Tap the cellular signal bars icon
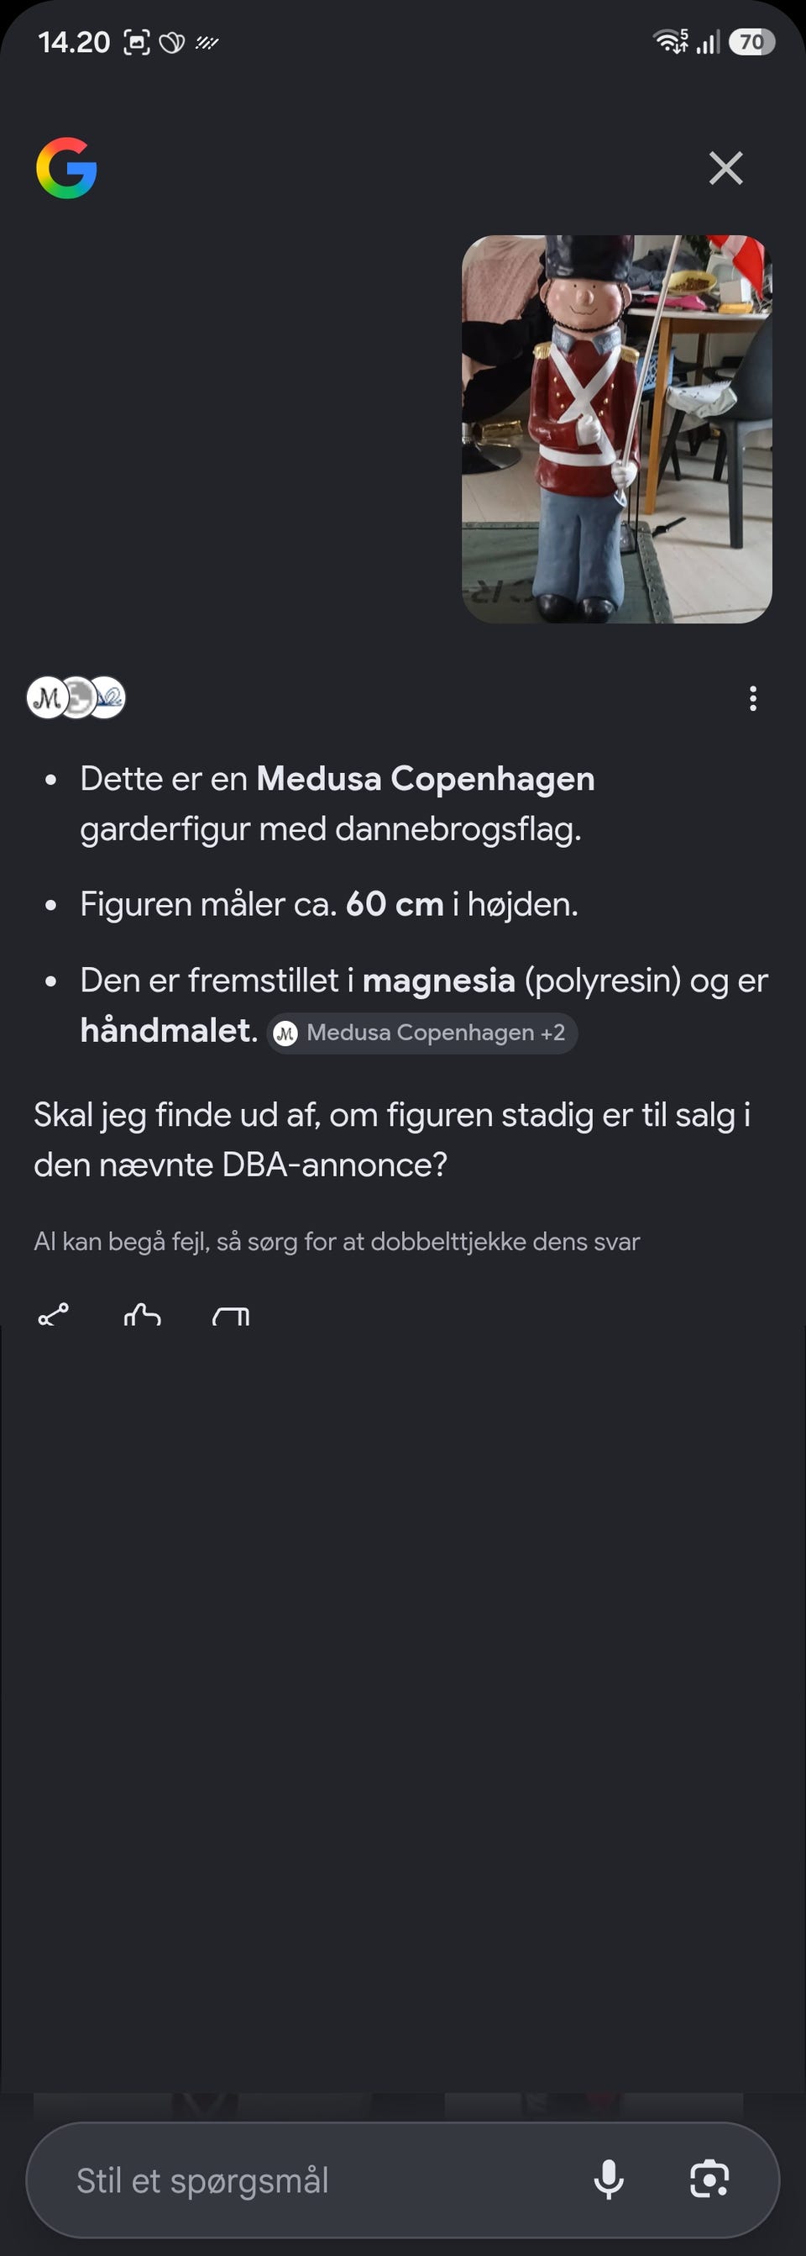806x2256 pixels. [x=708, y=42]
